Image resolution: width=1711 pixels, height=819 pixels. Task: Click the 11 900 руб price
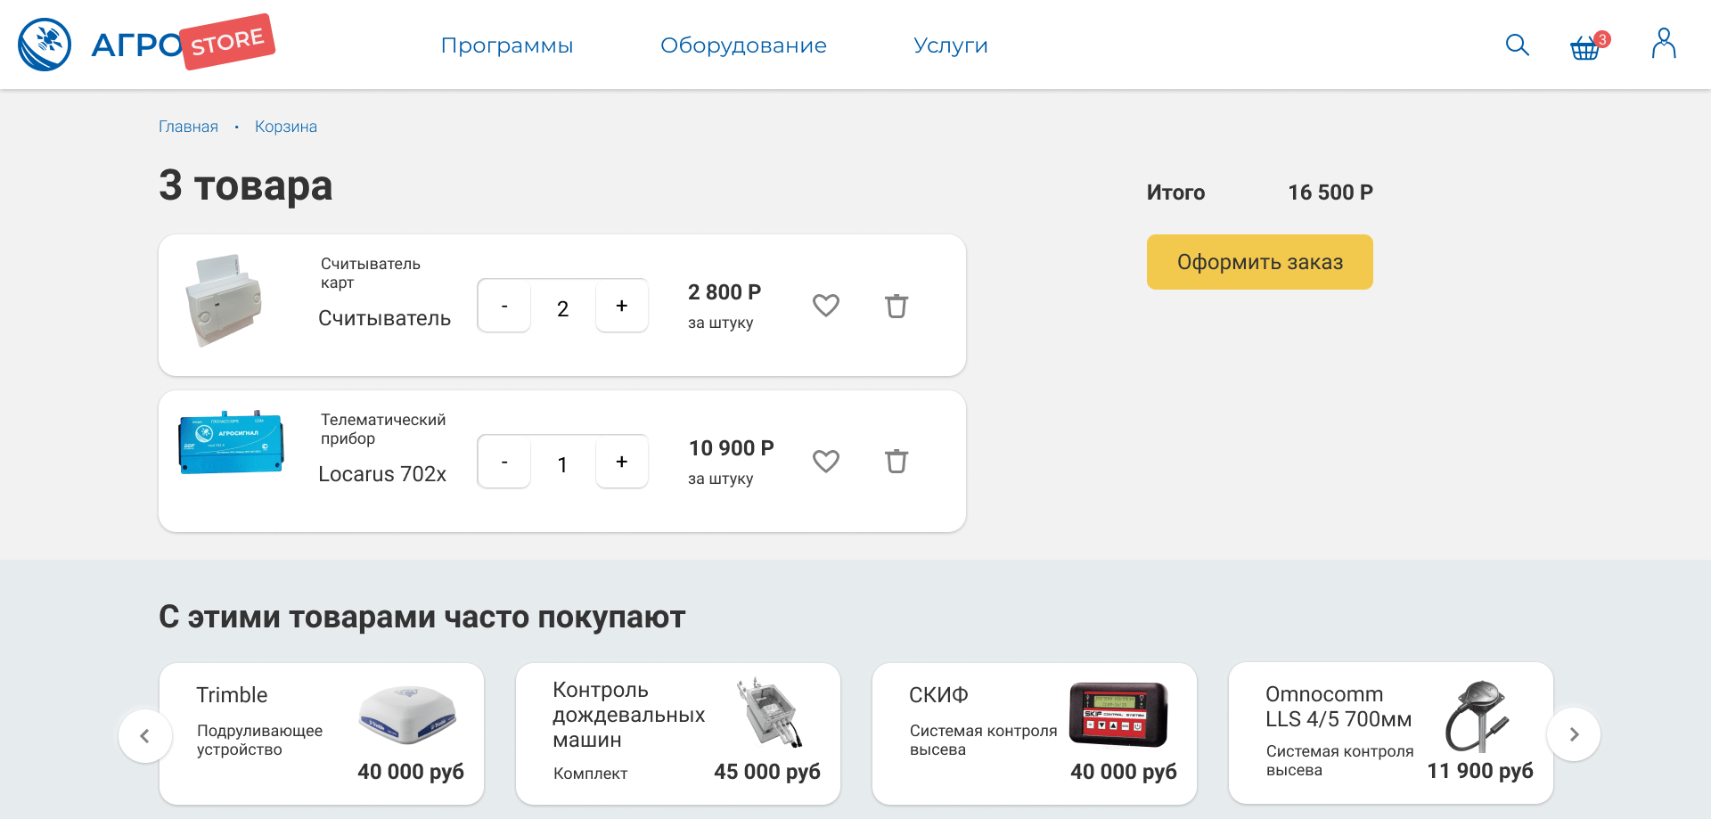[1480, 771]
